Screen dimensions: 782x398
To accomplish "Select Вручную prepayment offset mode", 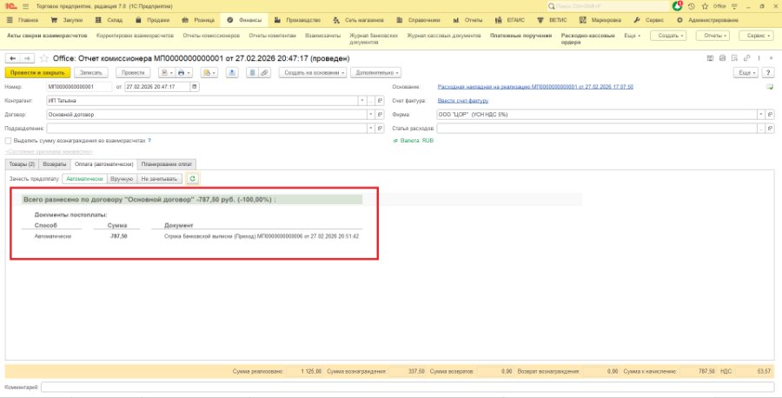I will coord(122,178).
